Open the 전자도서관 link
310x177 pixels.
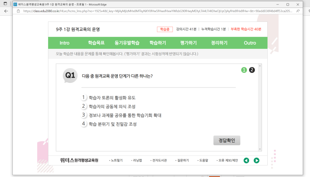(x=159, y=160)
